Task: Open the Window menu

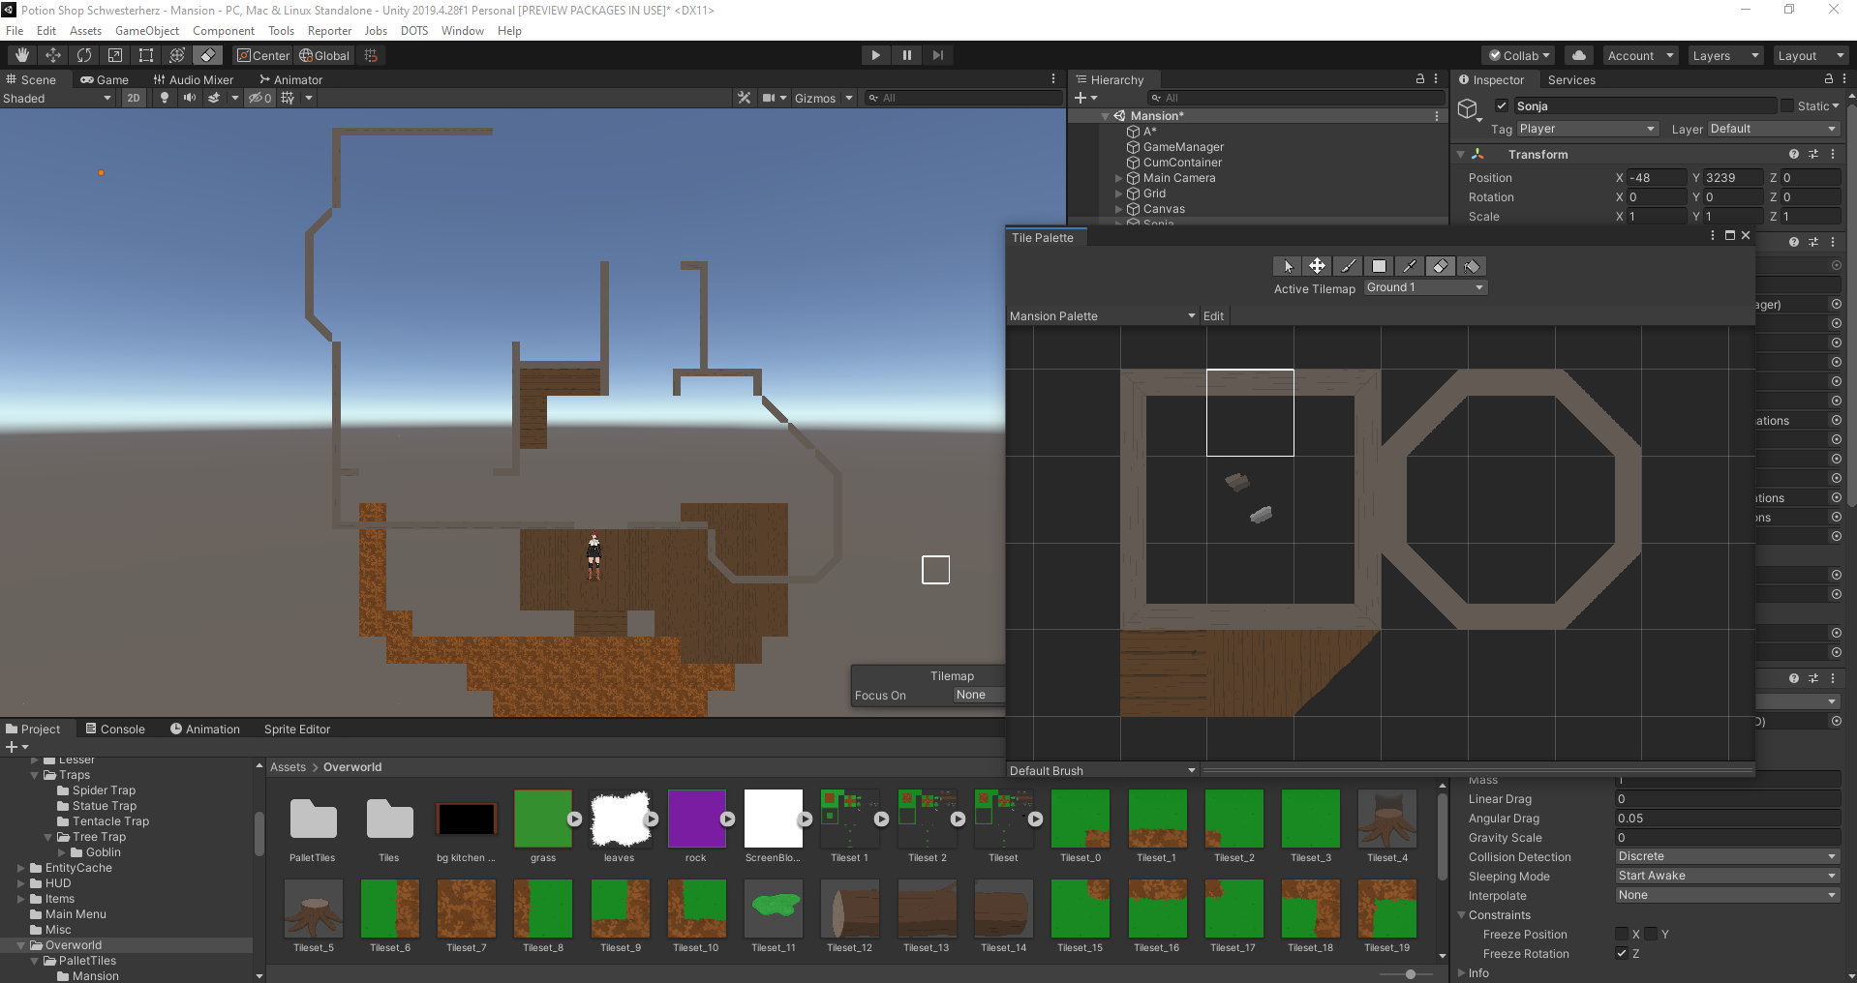Action: 463,31
